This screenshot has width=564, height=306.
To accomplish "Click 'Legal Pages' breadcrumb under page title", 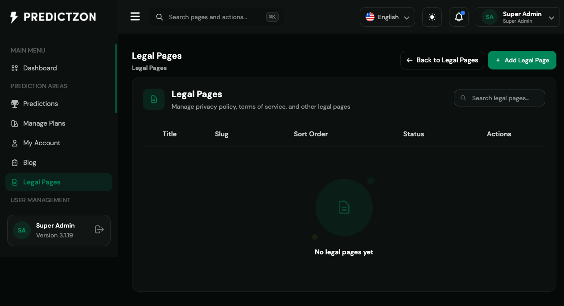I will [x=149, y=68].
